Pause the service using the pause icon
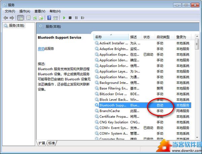This screenshot has width=202, height=154. 76,18
